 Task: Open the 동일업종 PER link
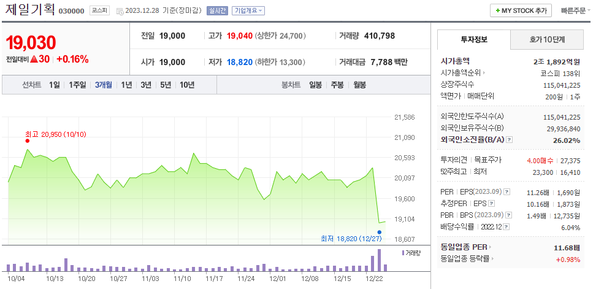pyautogui.click(x=464, y=247)
